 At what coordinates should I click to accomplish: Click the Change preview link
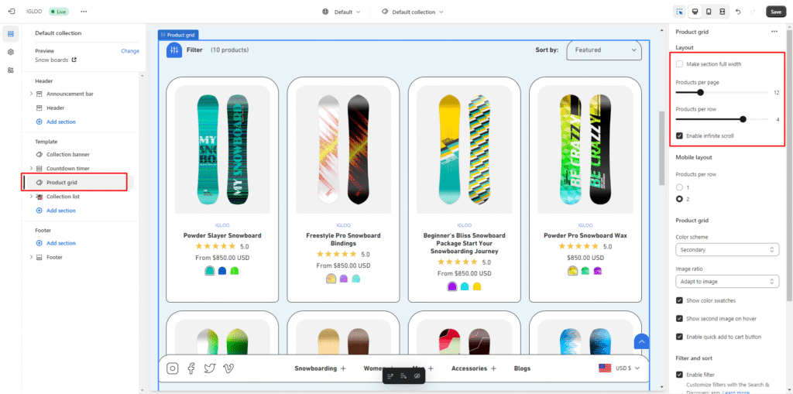point(130,51)
